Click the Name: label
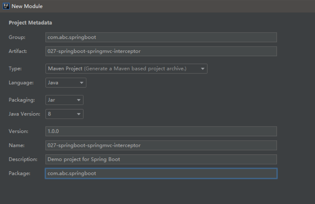 (x=17, y=145)
